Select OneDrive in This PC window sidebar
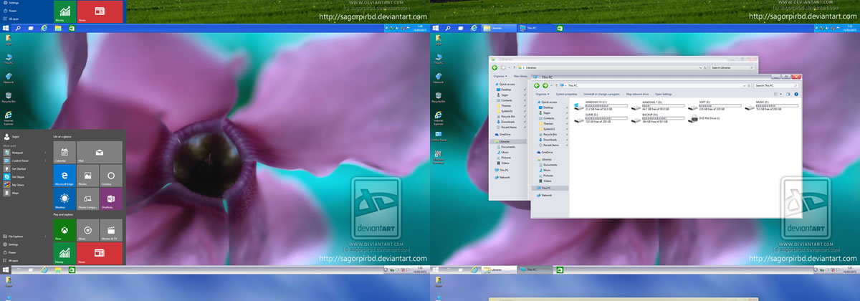 (546, 152)
